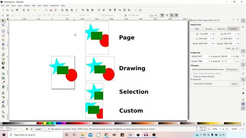Screen dimensions: 246x138
Task: Select the Selector arrow tool
Action: pyautogui.click(x=3, y=21)
